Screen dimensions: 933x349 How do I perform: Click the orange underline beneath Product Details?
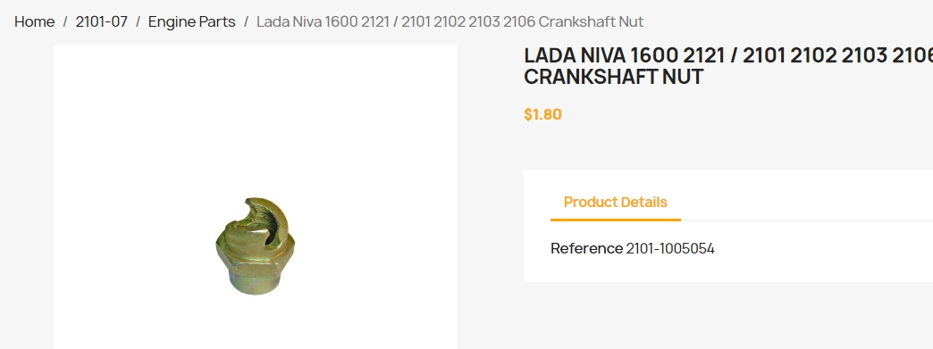point(615,220)
